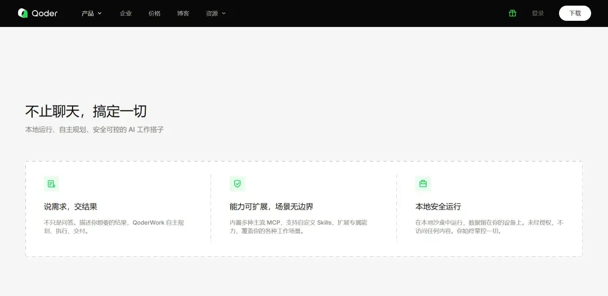Click the description mentioning 主流 MCP and Skills
608x296 pixels.
[x=298, y=227]
